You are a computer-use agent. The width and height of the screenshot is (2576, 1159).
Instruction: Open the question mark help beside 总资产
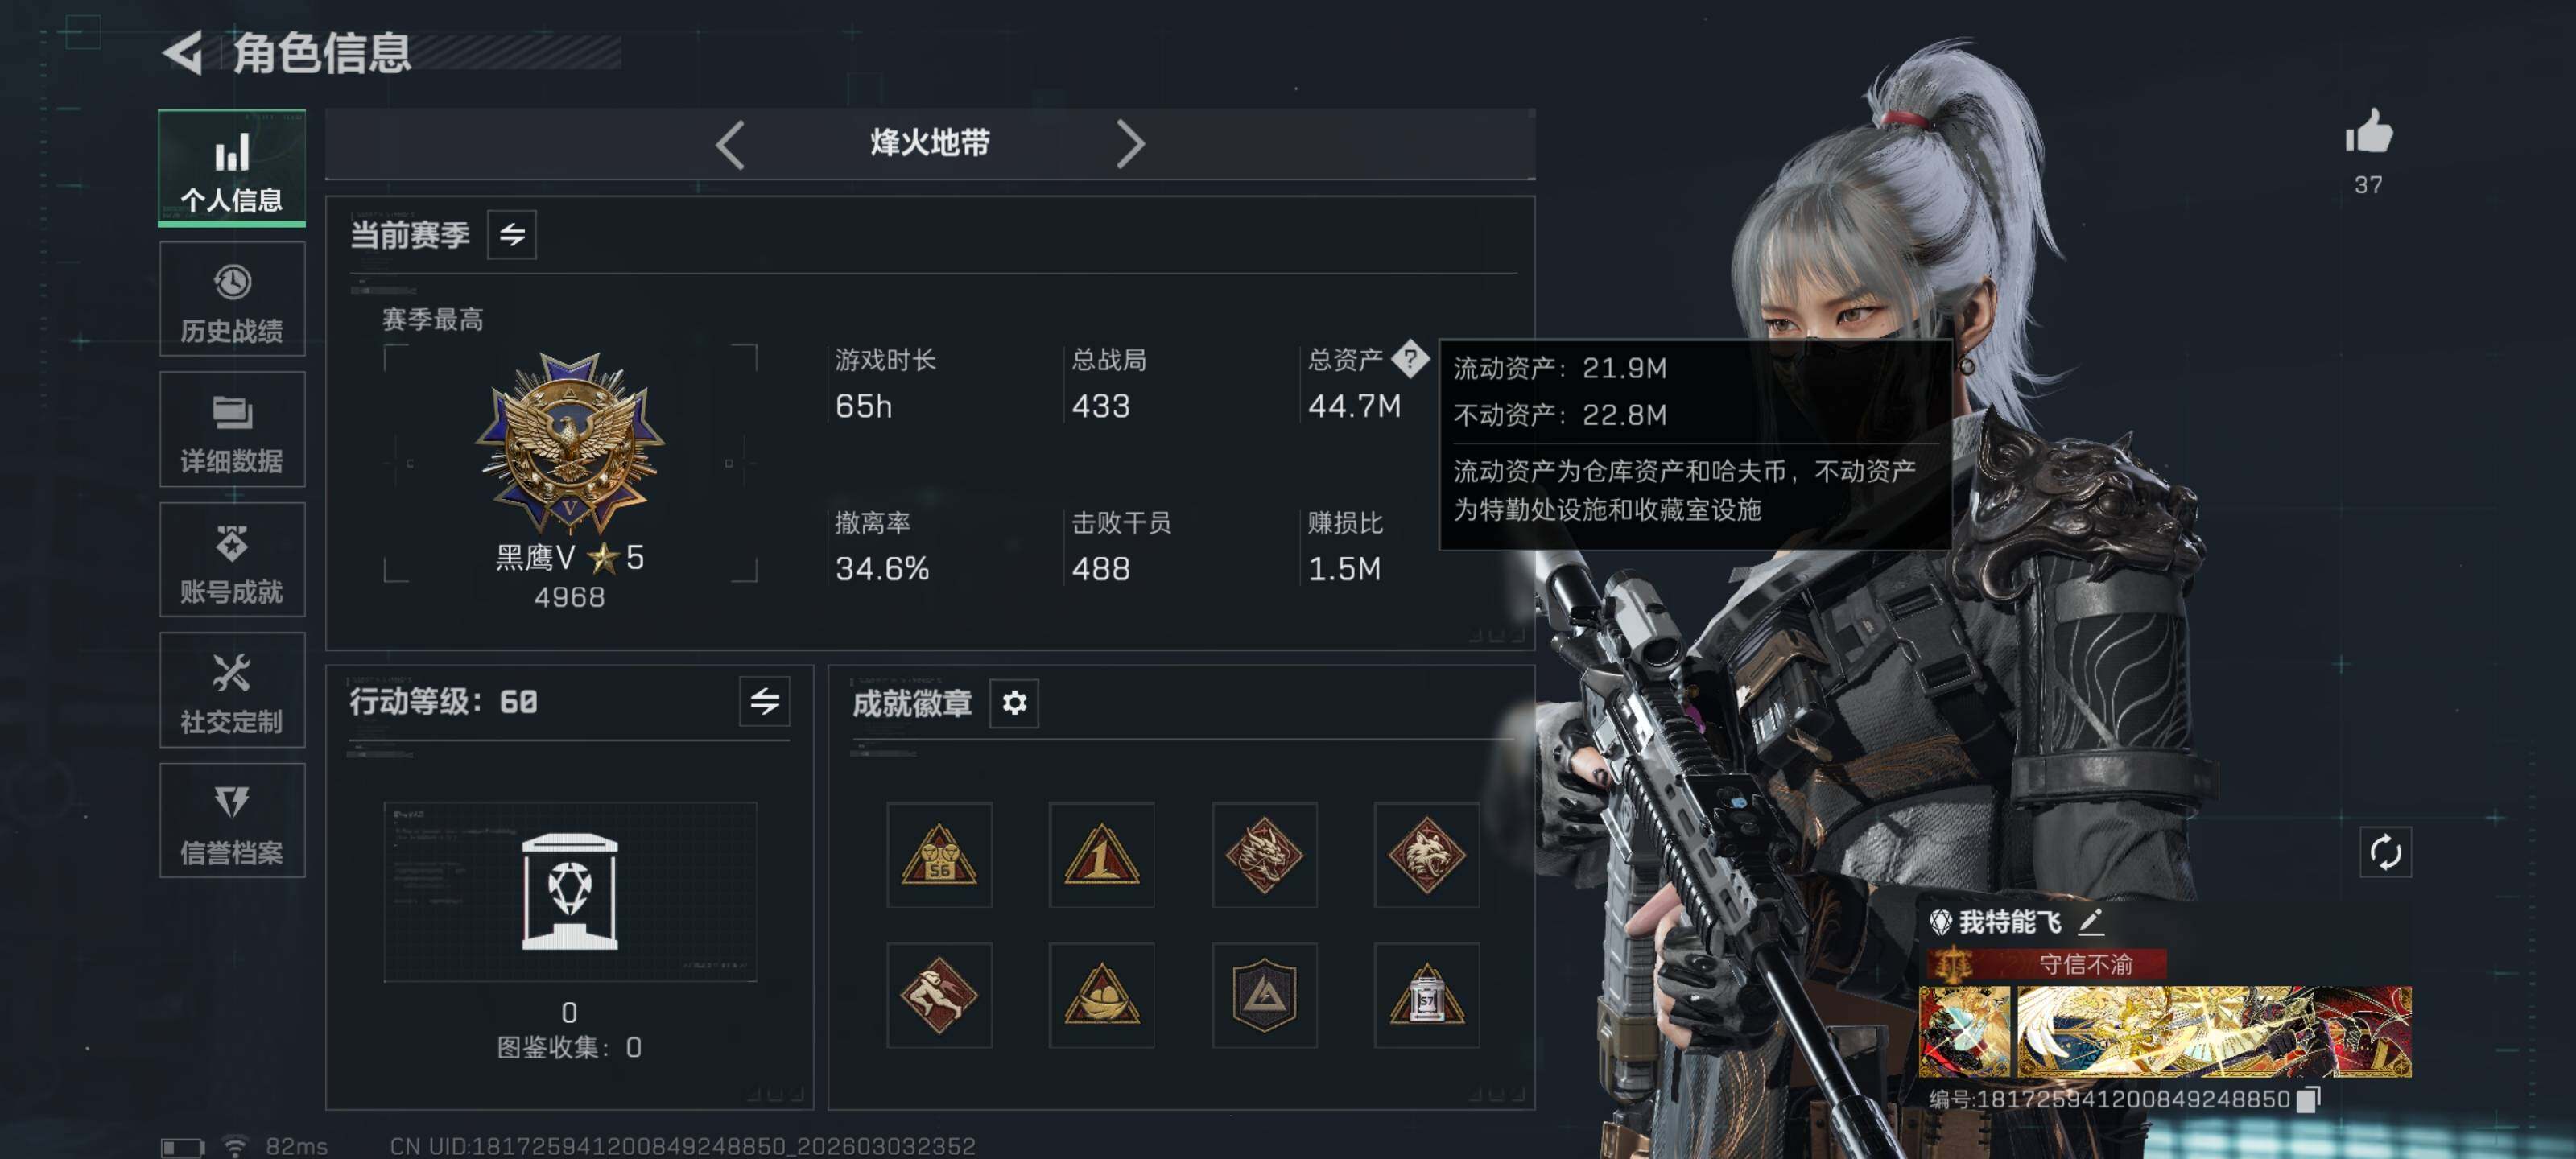pyautogui.click(x=1410, y=358)
